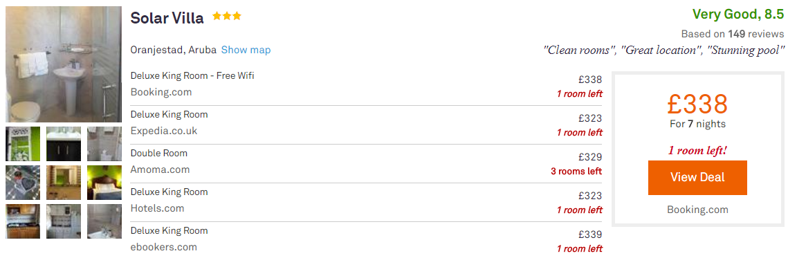Click the £338 price in deal box
788x258 pixels.
click(697, 104)
